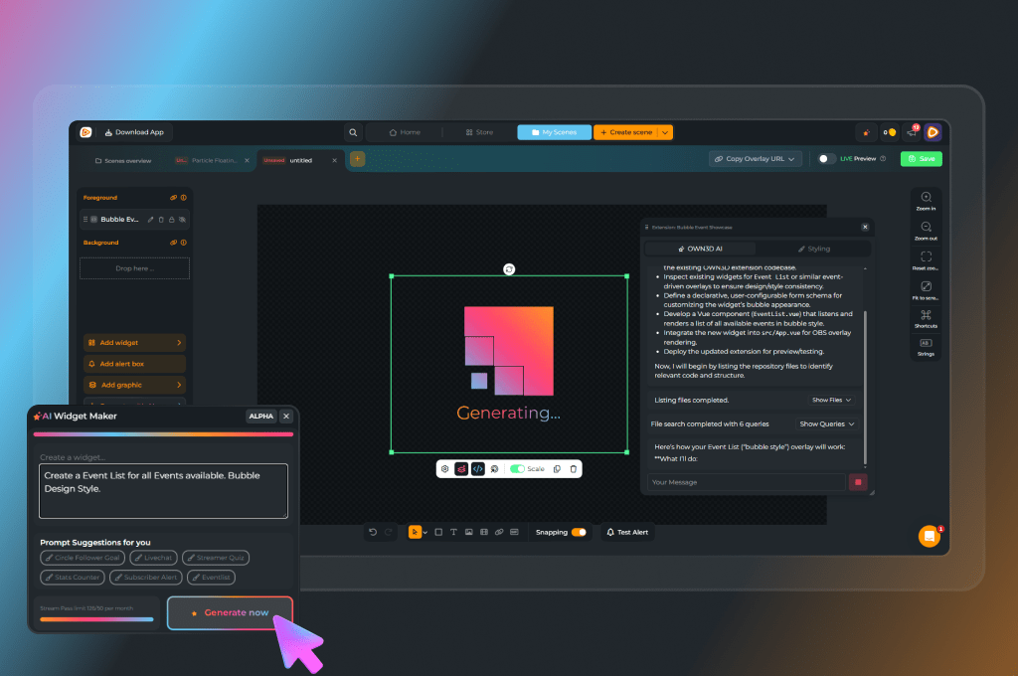
Task: Open the Create scene dropdown arrow
Action: [665, 132]
